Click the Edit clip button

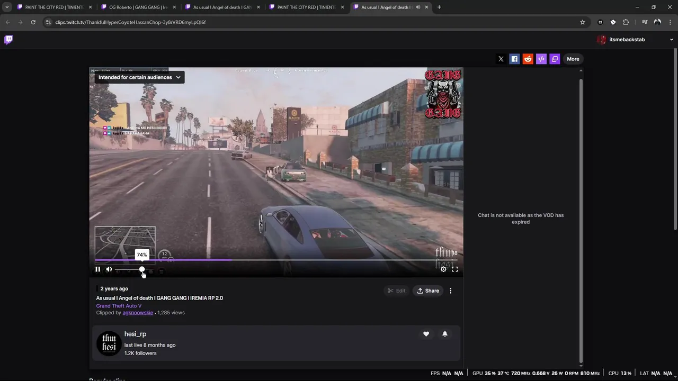pyautogui.click(x=396, y=291)
